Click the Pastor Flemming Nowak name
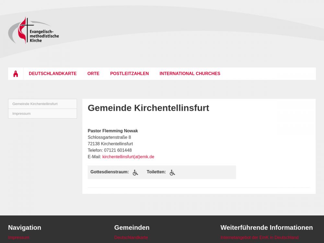324x243 pixels. pyautogui.click(x=113, y=131)
